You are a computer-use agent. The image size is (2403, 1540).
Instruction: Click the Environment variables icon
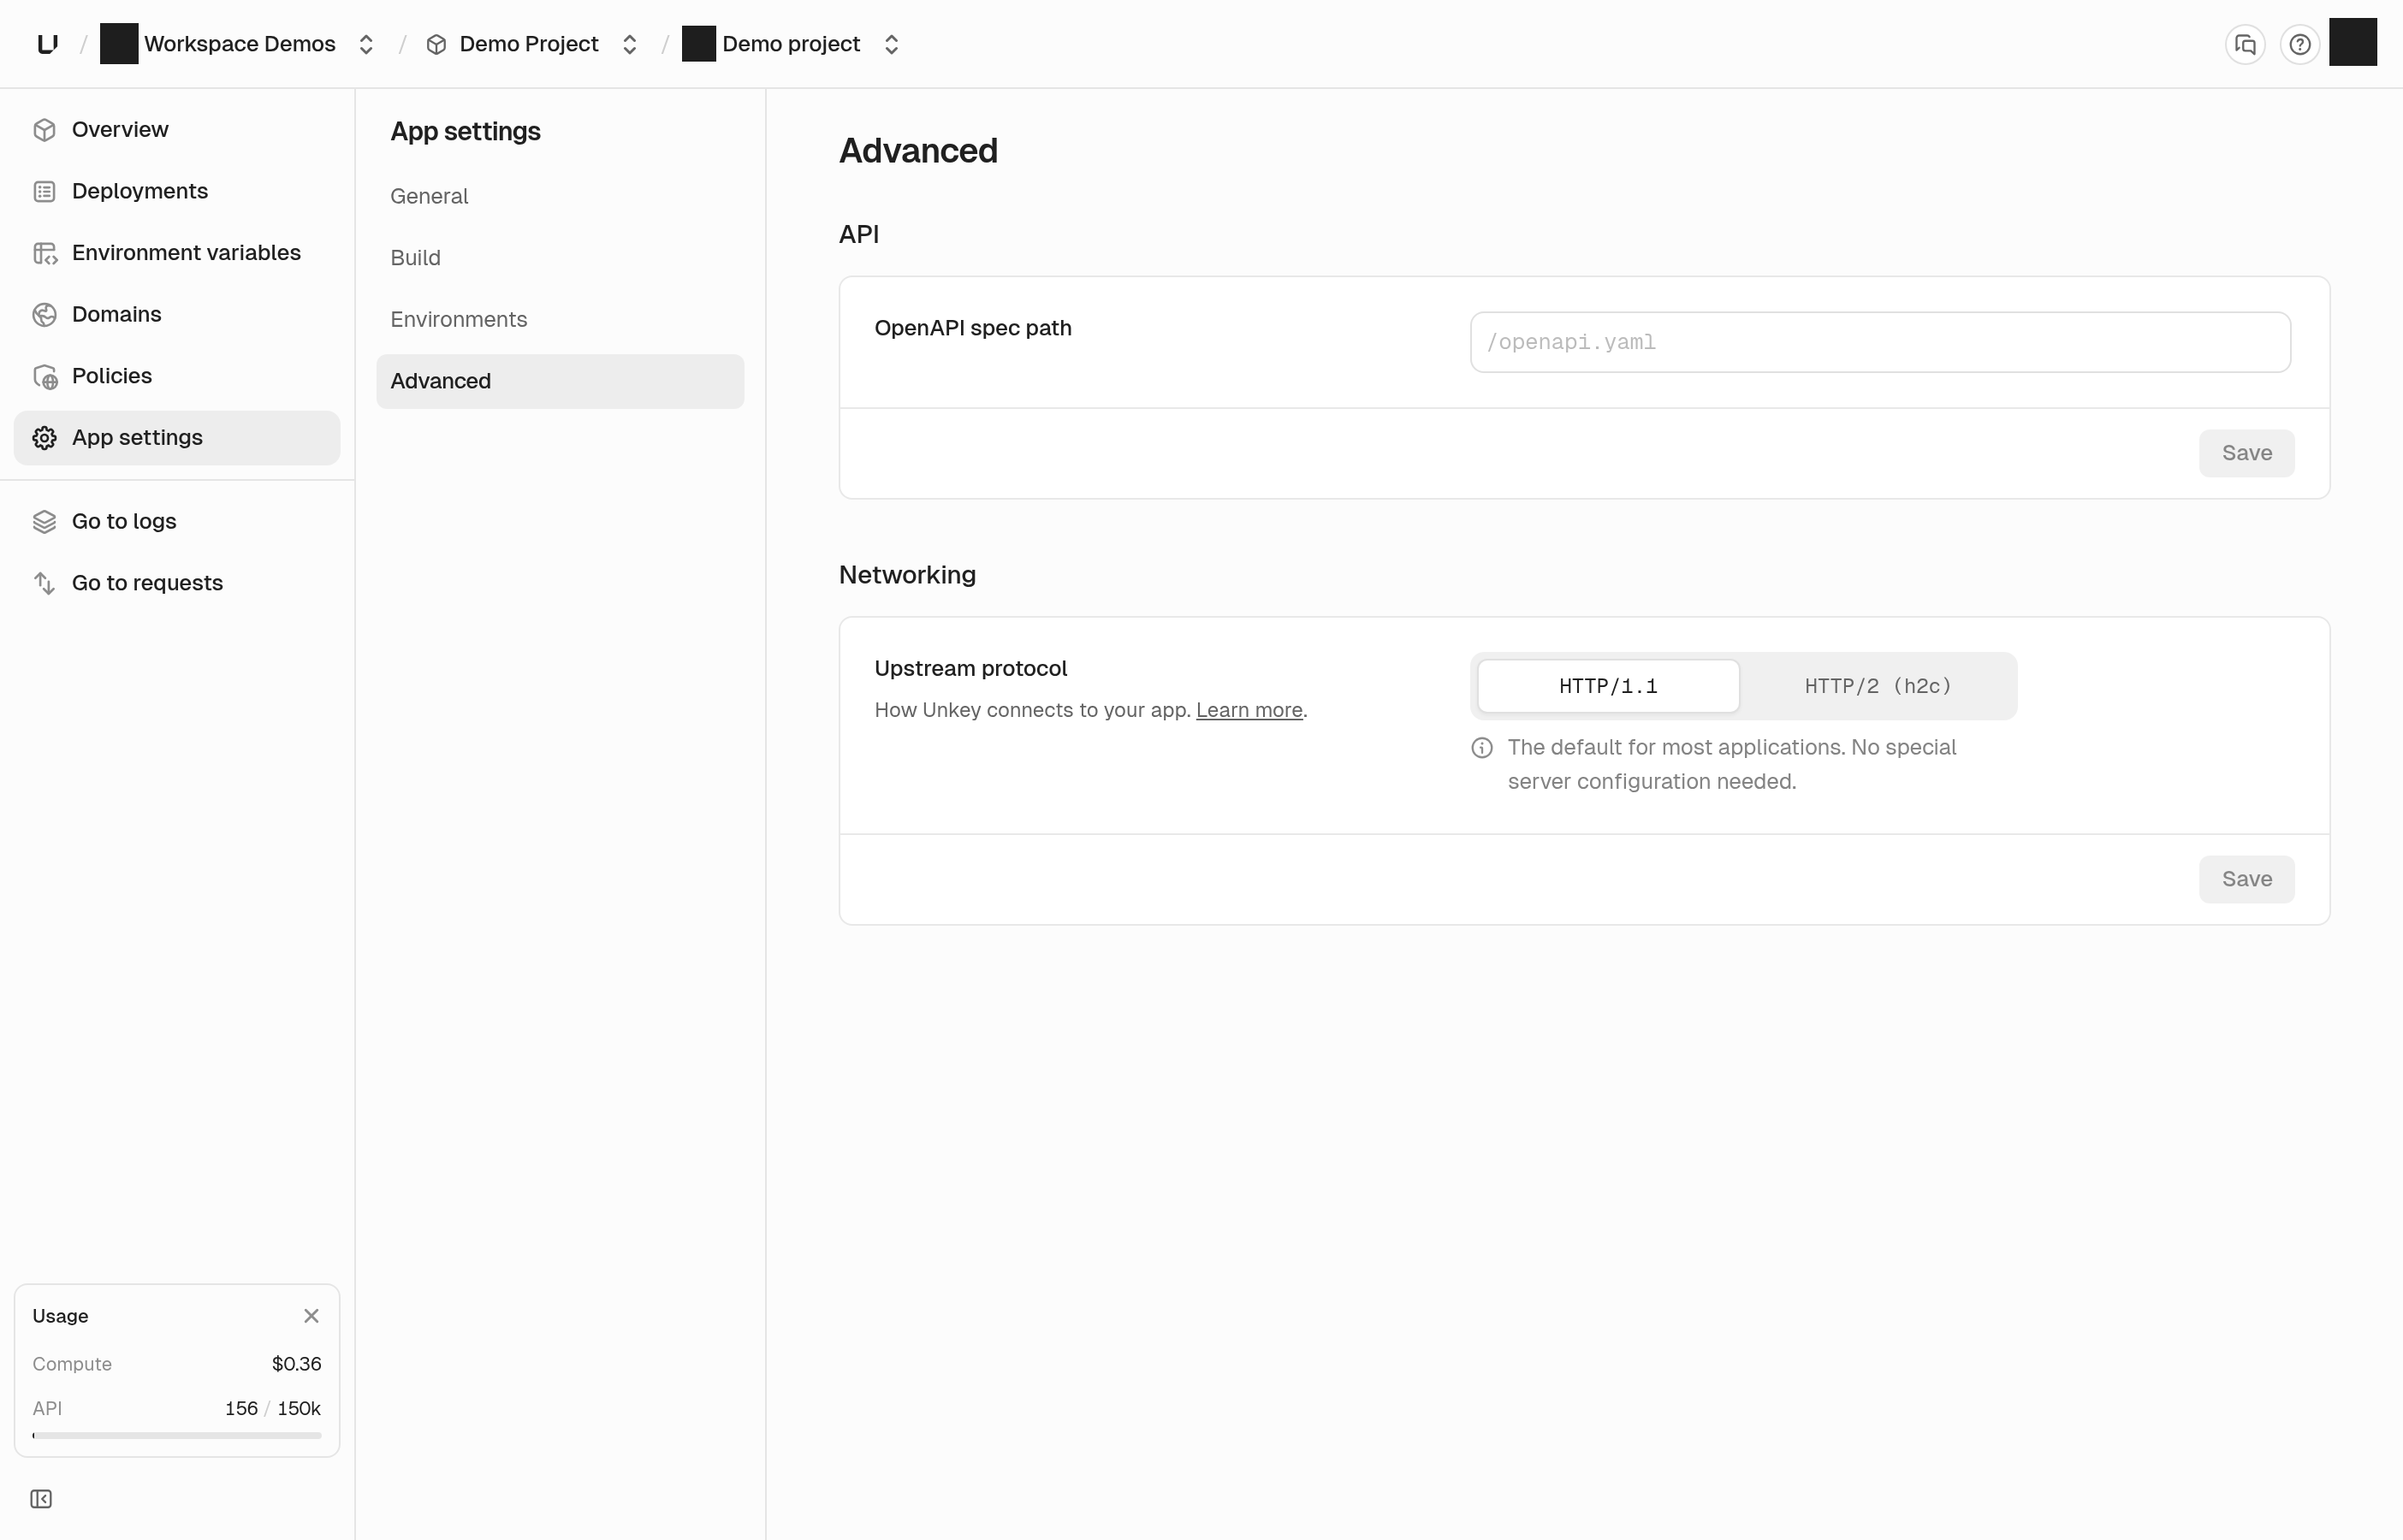[45, 253]
